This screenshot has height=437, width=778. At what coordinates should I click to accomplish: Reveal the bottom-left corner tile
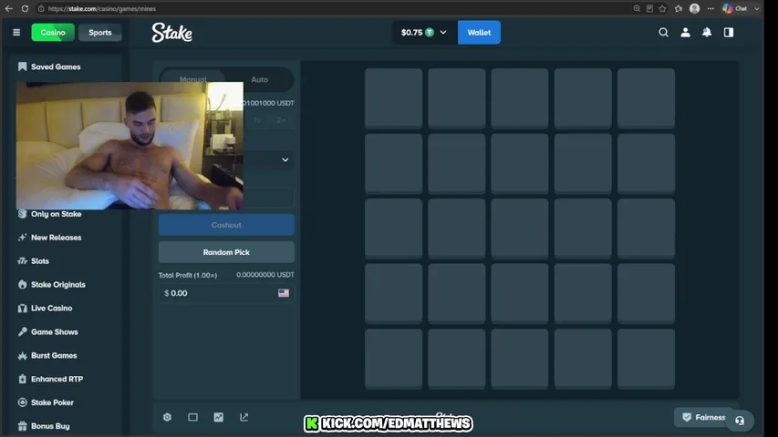coord(393,358)
